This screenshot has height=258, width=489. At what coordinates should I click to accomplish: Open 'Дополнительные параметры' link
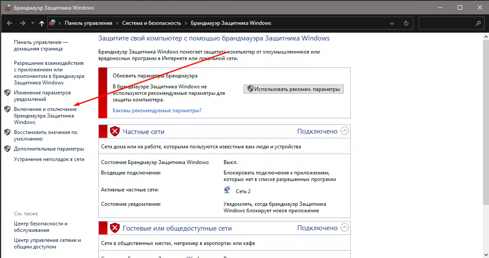point(49,149)
